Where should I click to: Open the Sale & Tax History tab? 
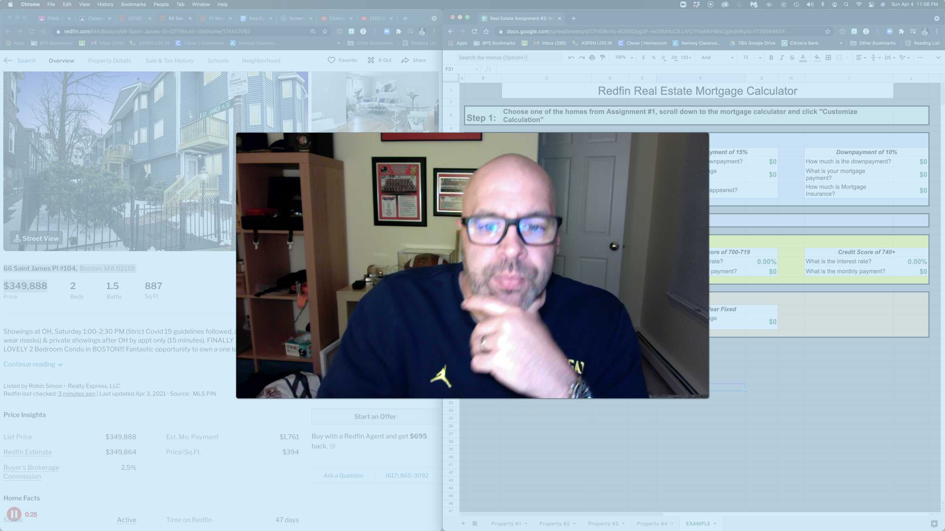pyautogui.click(x=169, y=60)
